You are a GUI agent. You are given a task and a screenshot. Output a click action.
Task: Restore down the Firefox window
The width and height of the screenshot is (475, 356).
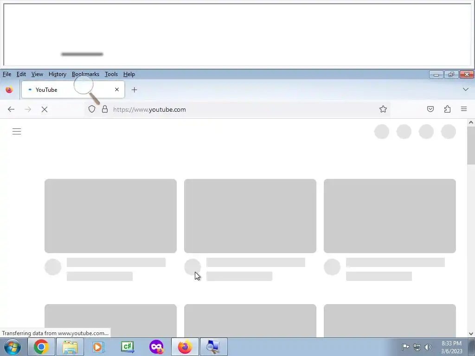(x=451, y=75)
